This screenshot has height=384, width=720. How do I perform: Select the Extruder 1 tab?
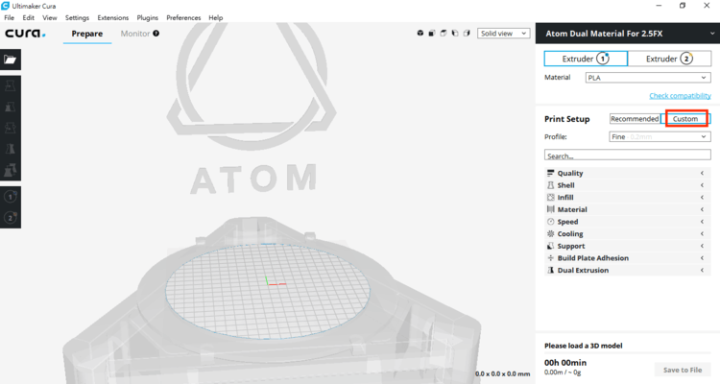(x=586, y=59)
